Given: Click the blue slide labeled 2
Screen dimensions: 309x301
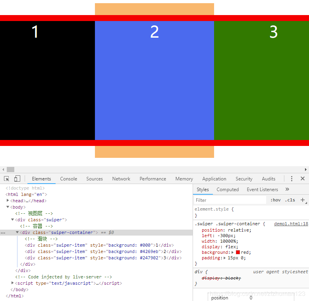Looking at the screenshot, I should point(154,81).
